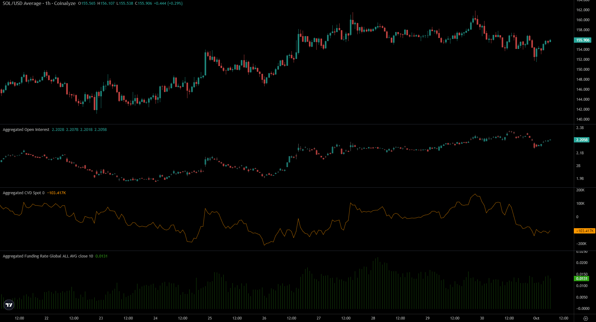Click the +0.444 (+0.29%) change value
This screenshot has height=322, width=596.
pos(168,3)
